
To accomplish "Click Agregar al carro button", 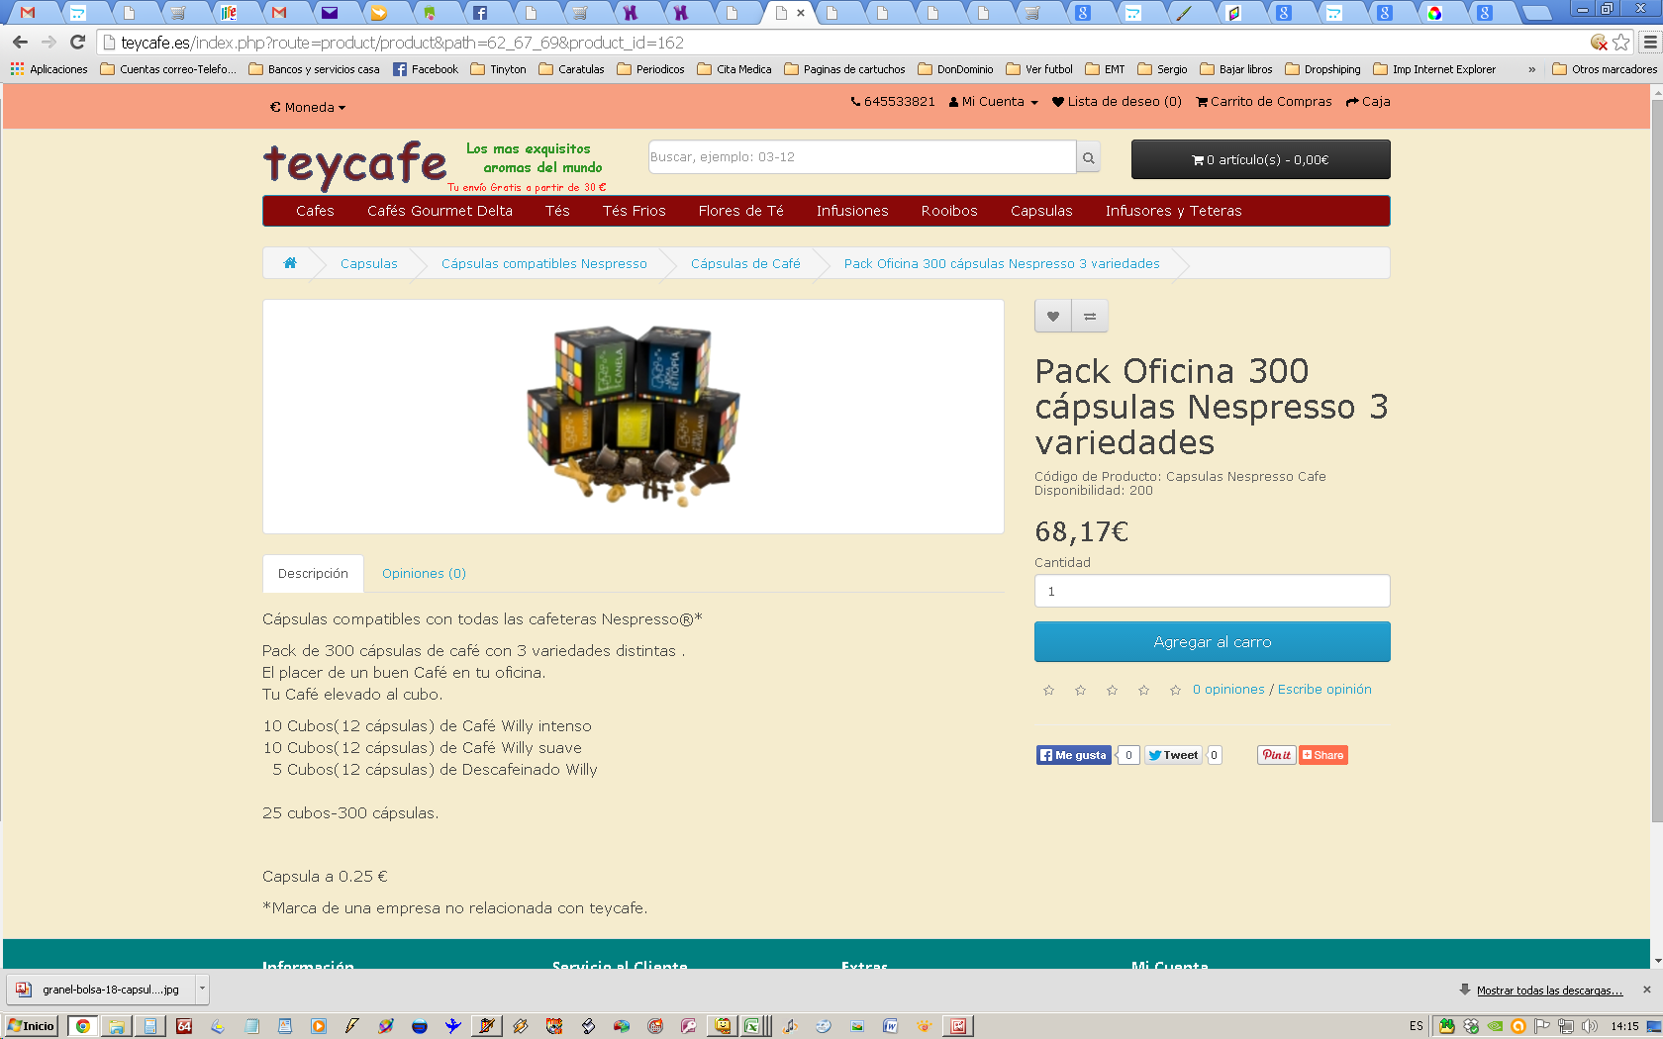I will pos(1212,642).
